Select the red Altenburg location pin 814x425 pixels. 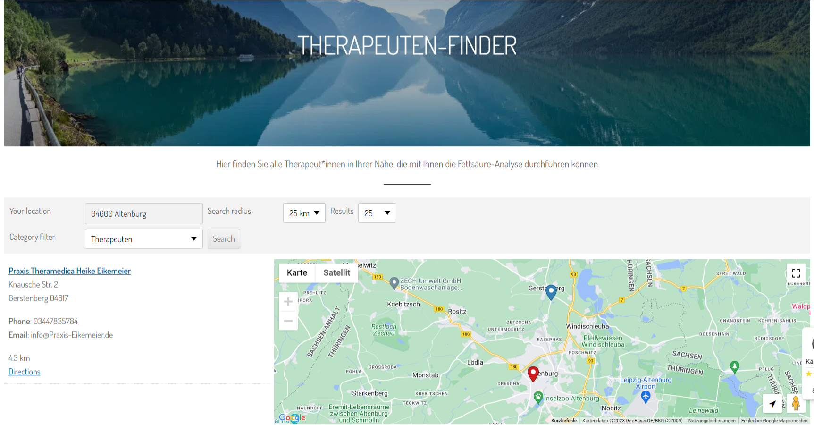click(533, 374)
